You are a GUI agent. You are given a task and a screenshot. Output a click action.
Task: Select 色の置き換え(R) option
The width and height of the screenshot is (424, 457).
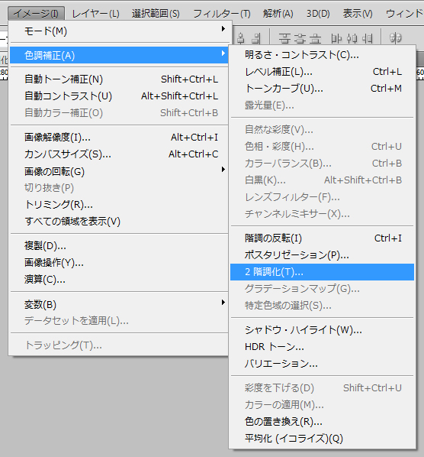pyautogui.click(x=322, y=421)
